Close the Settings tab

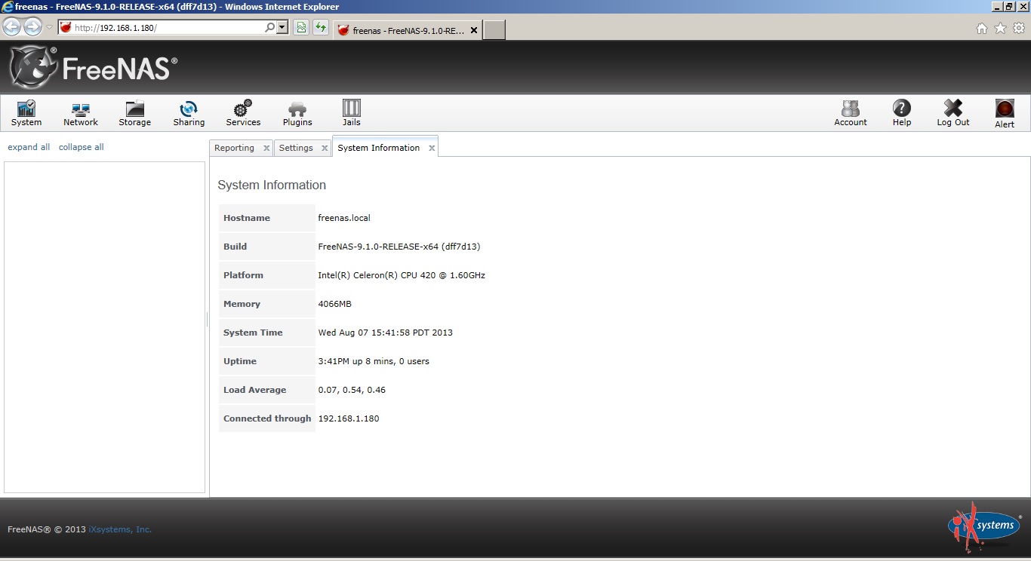[x=325, y=149]
